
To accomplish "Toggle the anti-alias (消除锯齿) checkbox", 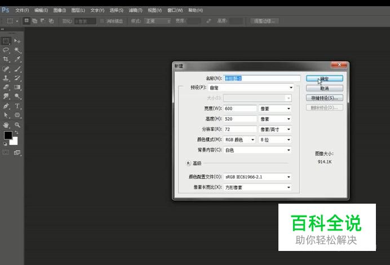I will point(102,21).
